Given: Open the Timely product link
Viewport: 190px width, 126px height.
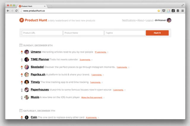Looking at the screenshot, I should (x=35, y=82).
